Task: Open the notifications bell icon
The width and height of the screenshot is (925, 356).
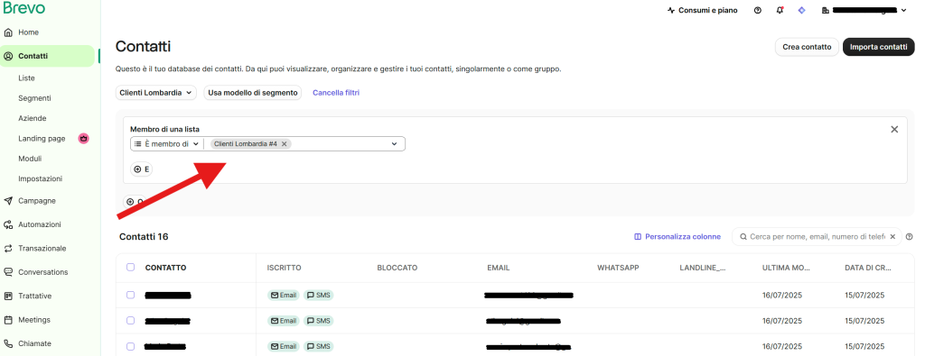Action: pos(780,11)
